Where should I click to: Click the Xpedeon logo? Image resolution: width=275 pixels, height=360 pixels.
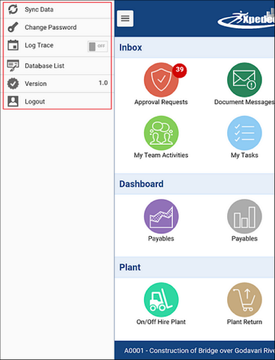[x=246, y=19]
